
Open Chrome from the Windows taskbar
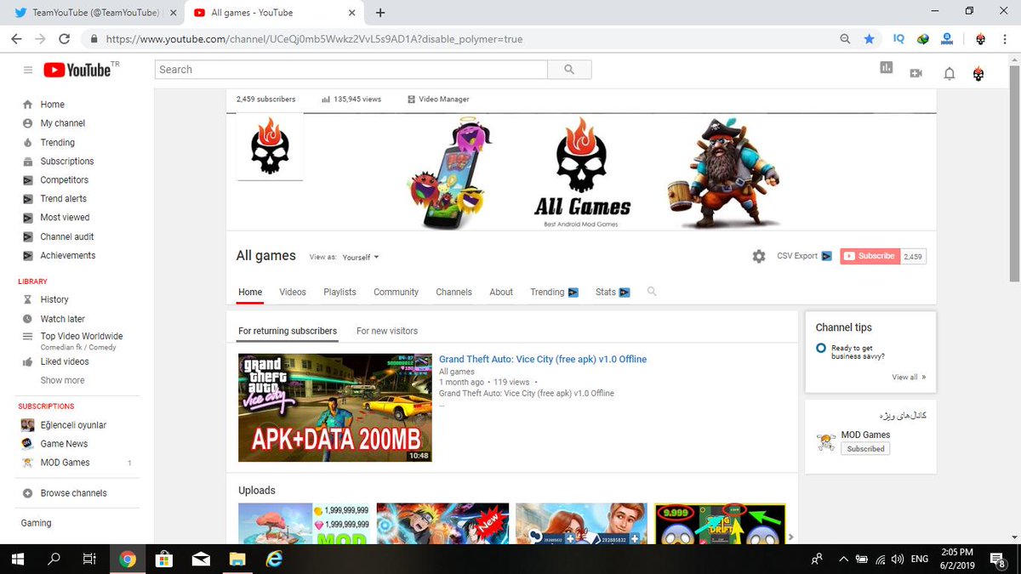(x=128, y=559)
